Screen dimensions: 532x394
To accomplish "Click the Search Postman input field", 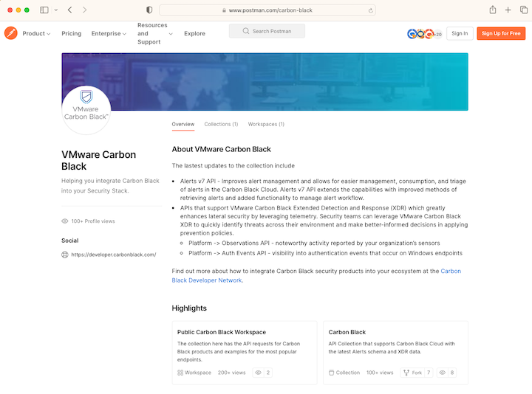I will (x=267, y=31).
